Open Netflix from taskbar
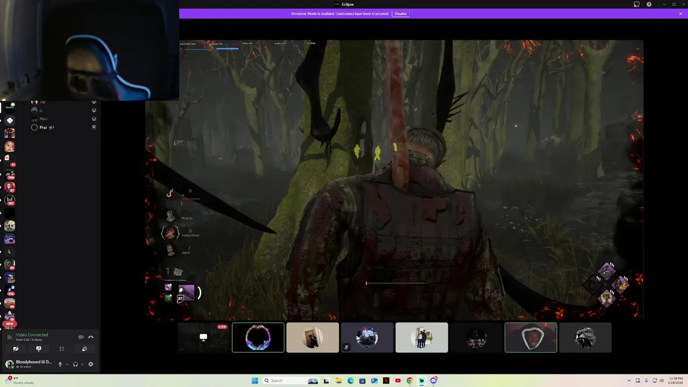Screen dimensions: 688x387 pos(386,381)
